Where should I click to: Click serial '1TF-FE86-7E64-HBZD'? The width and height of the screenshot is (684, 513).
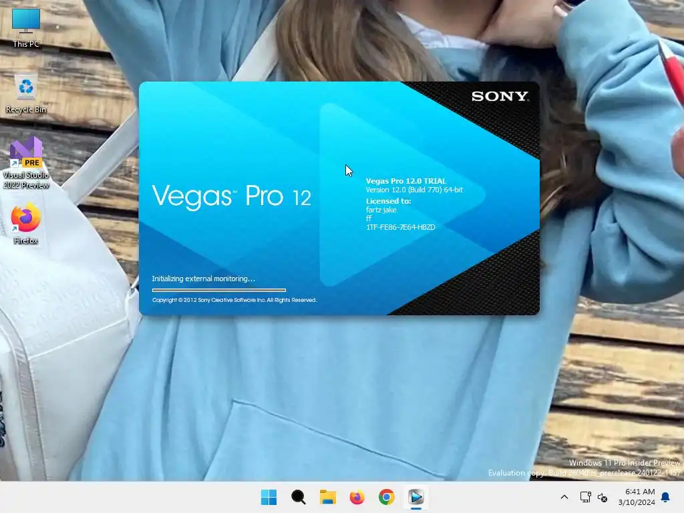tap(401, 227)
